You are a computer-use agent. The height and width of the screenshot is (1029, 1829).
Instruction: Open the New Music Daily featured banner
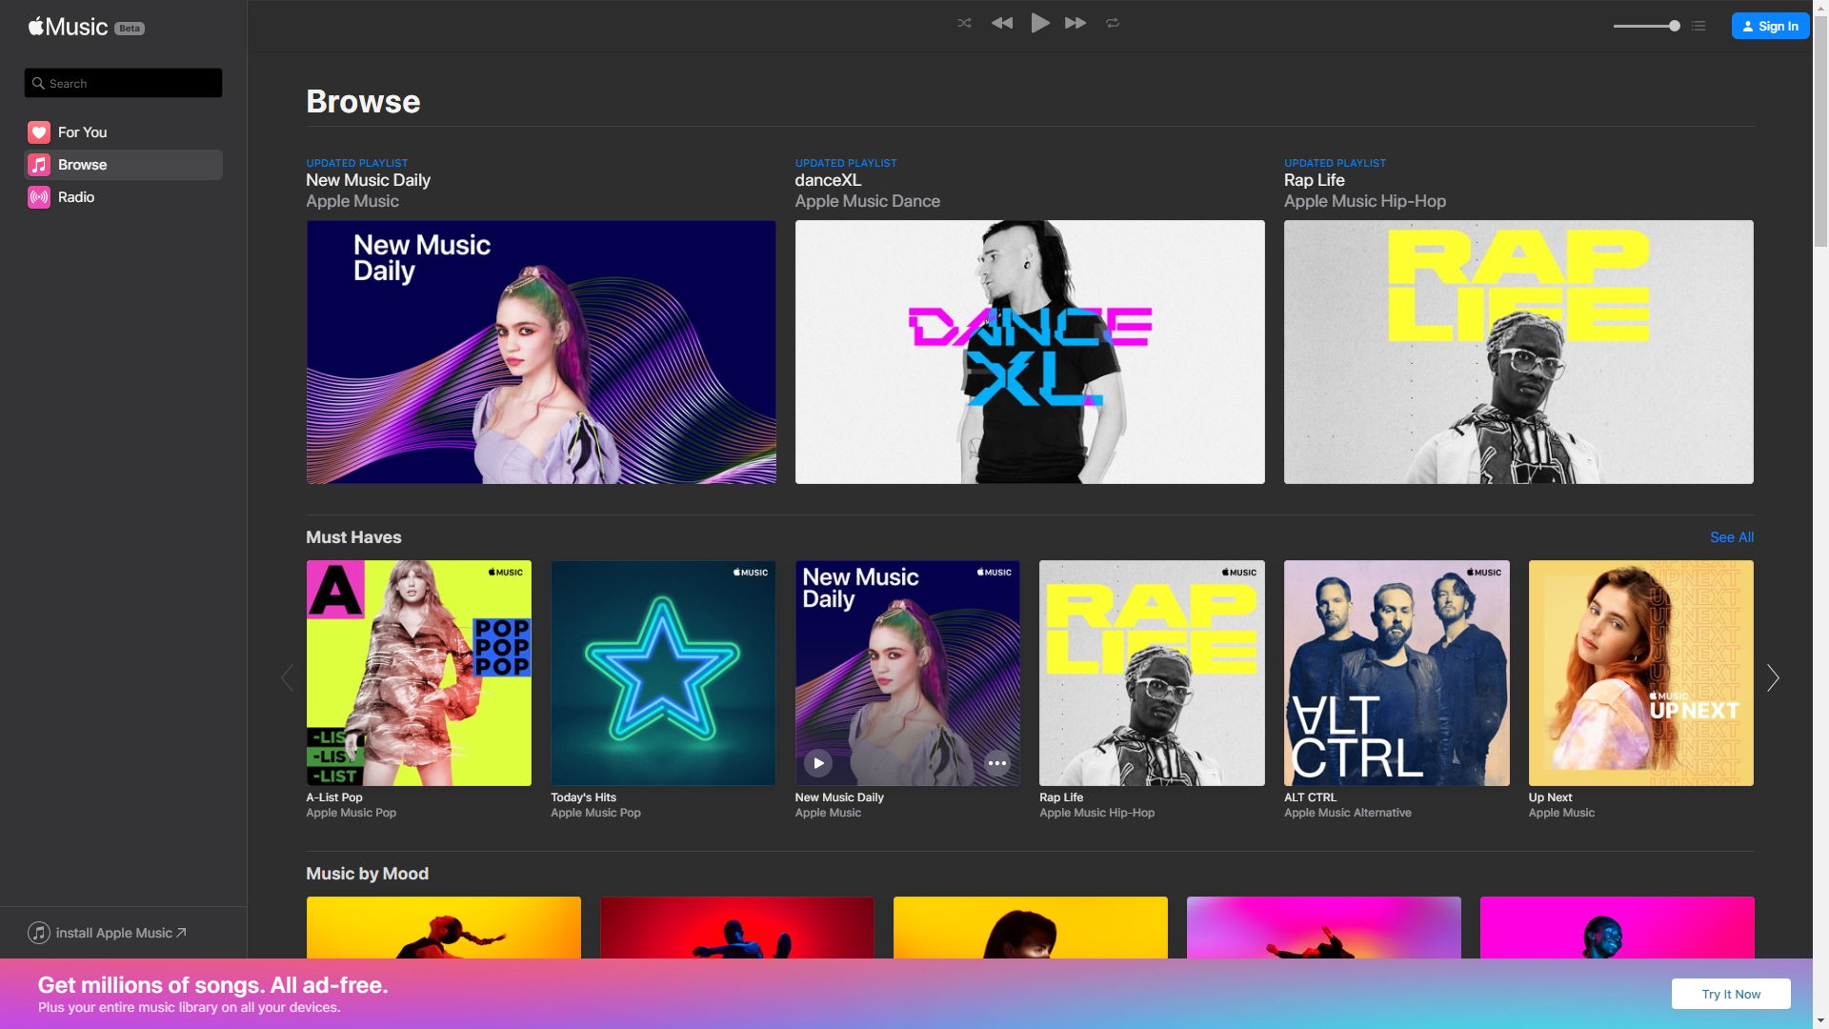click(x=541, y=353)
